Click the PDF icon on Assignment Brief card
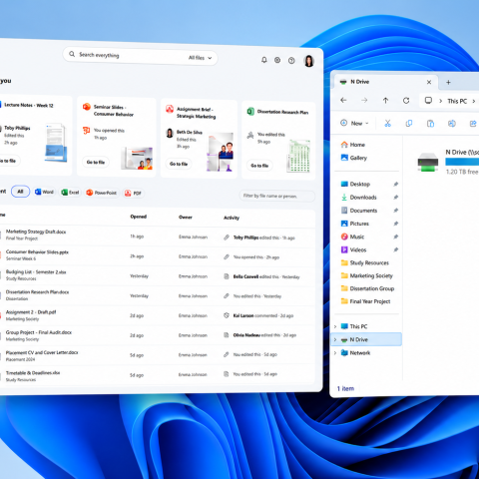The width and height of the screenshot is (479, 479). click(x=170, y=109)
